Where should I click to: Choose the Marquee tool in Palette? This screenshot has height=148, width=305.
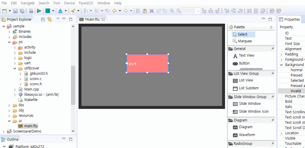(x=242, y=41)
